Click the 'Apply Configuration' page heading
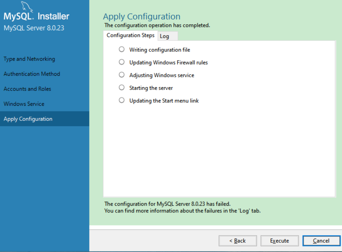342x252 pixels. coord(142,17)
